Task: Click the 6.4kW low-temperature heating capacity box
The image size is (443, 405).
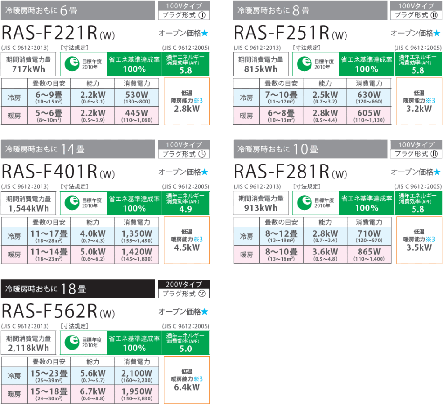Action: (187, 380)
